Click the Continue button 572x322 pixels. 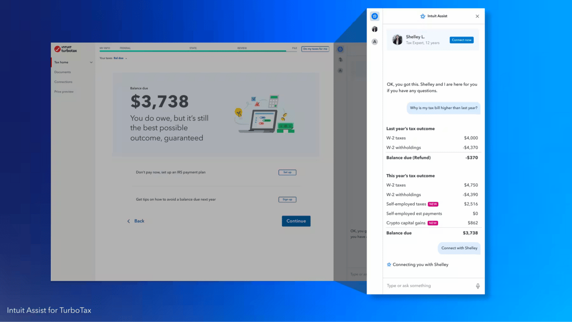point(296,221)
